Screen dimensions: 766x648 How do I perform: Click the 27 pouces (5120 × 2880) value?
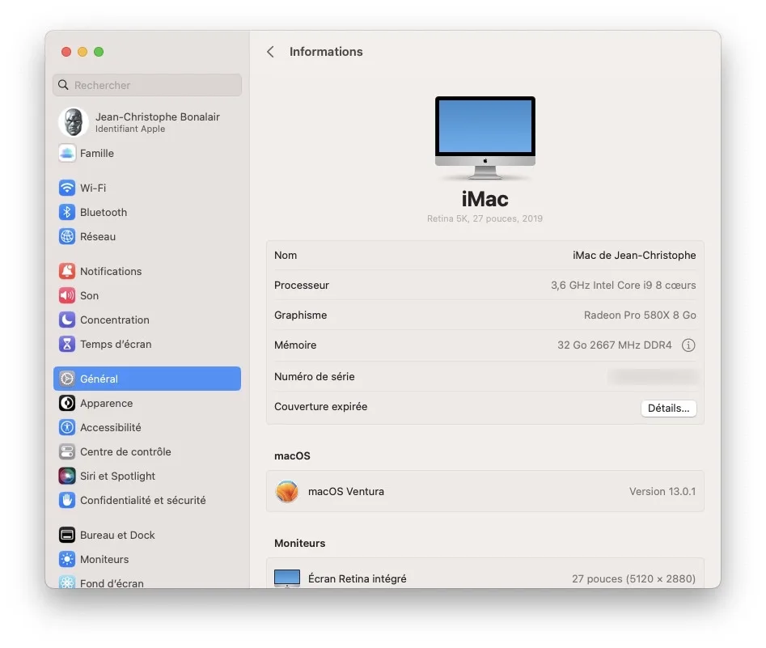633,578
